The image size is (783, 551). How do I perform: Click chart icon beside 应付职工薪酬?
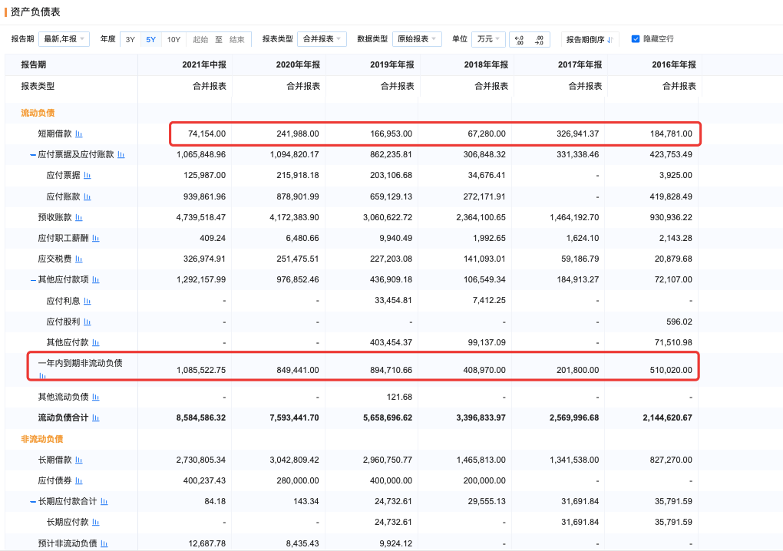pos(96,239)
